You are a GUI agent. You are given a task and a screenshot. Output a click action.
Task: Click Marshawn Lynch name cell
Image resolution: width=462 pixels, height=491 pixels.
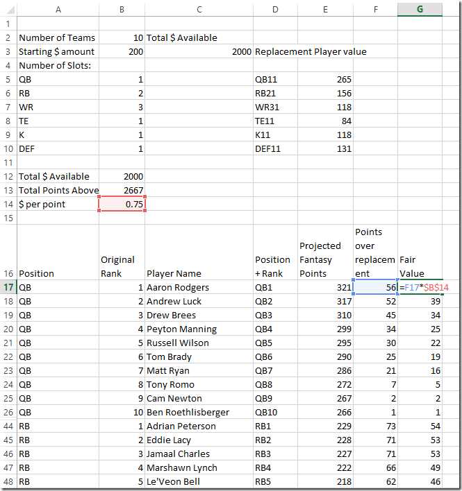point(199,467)
